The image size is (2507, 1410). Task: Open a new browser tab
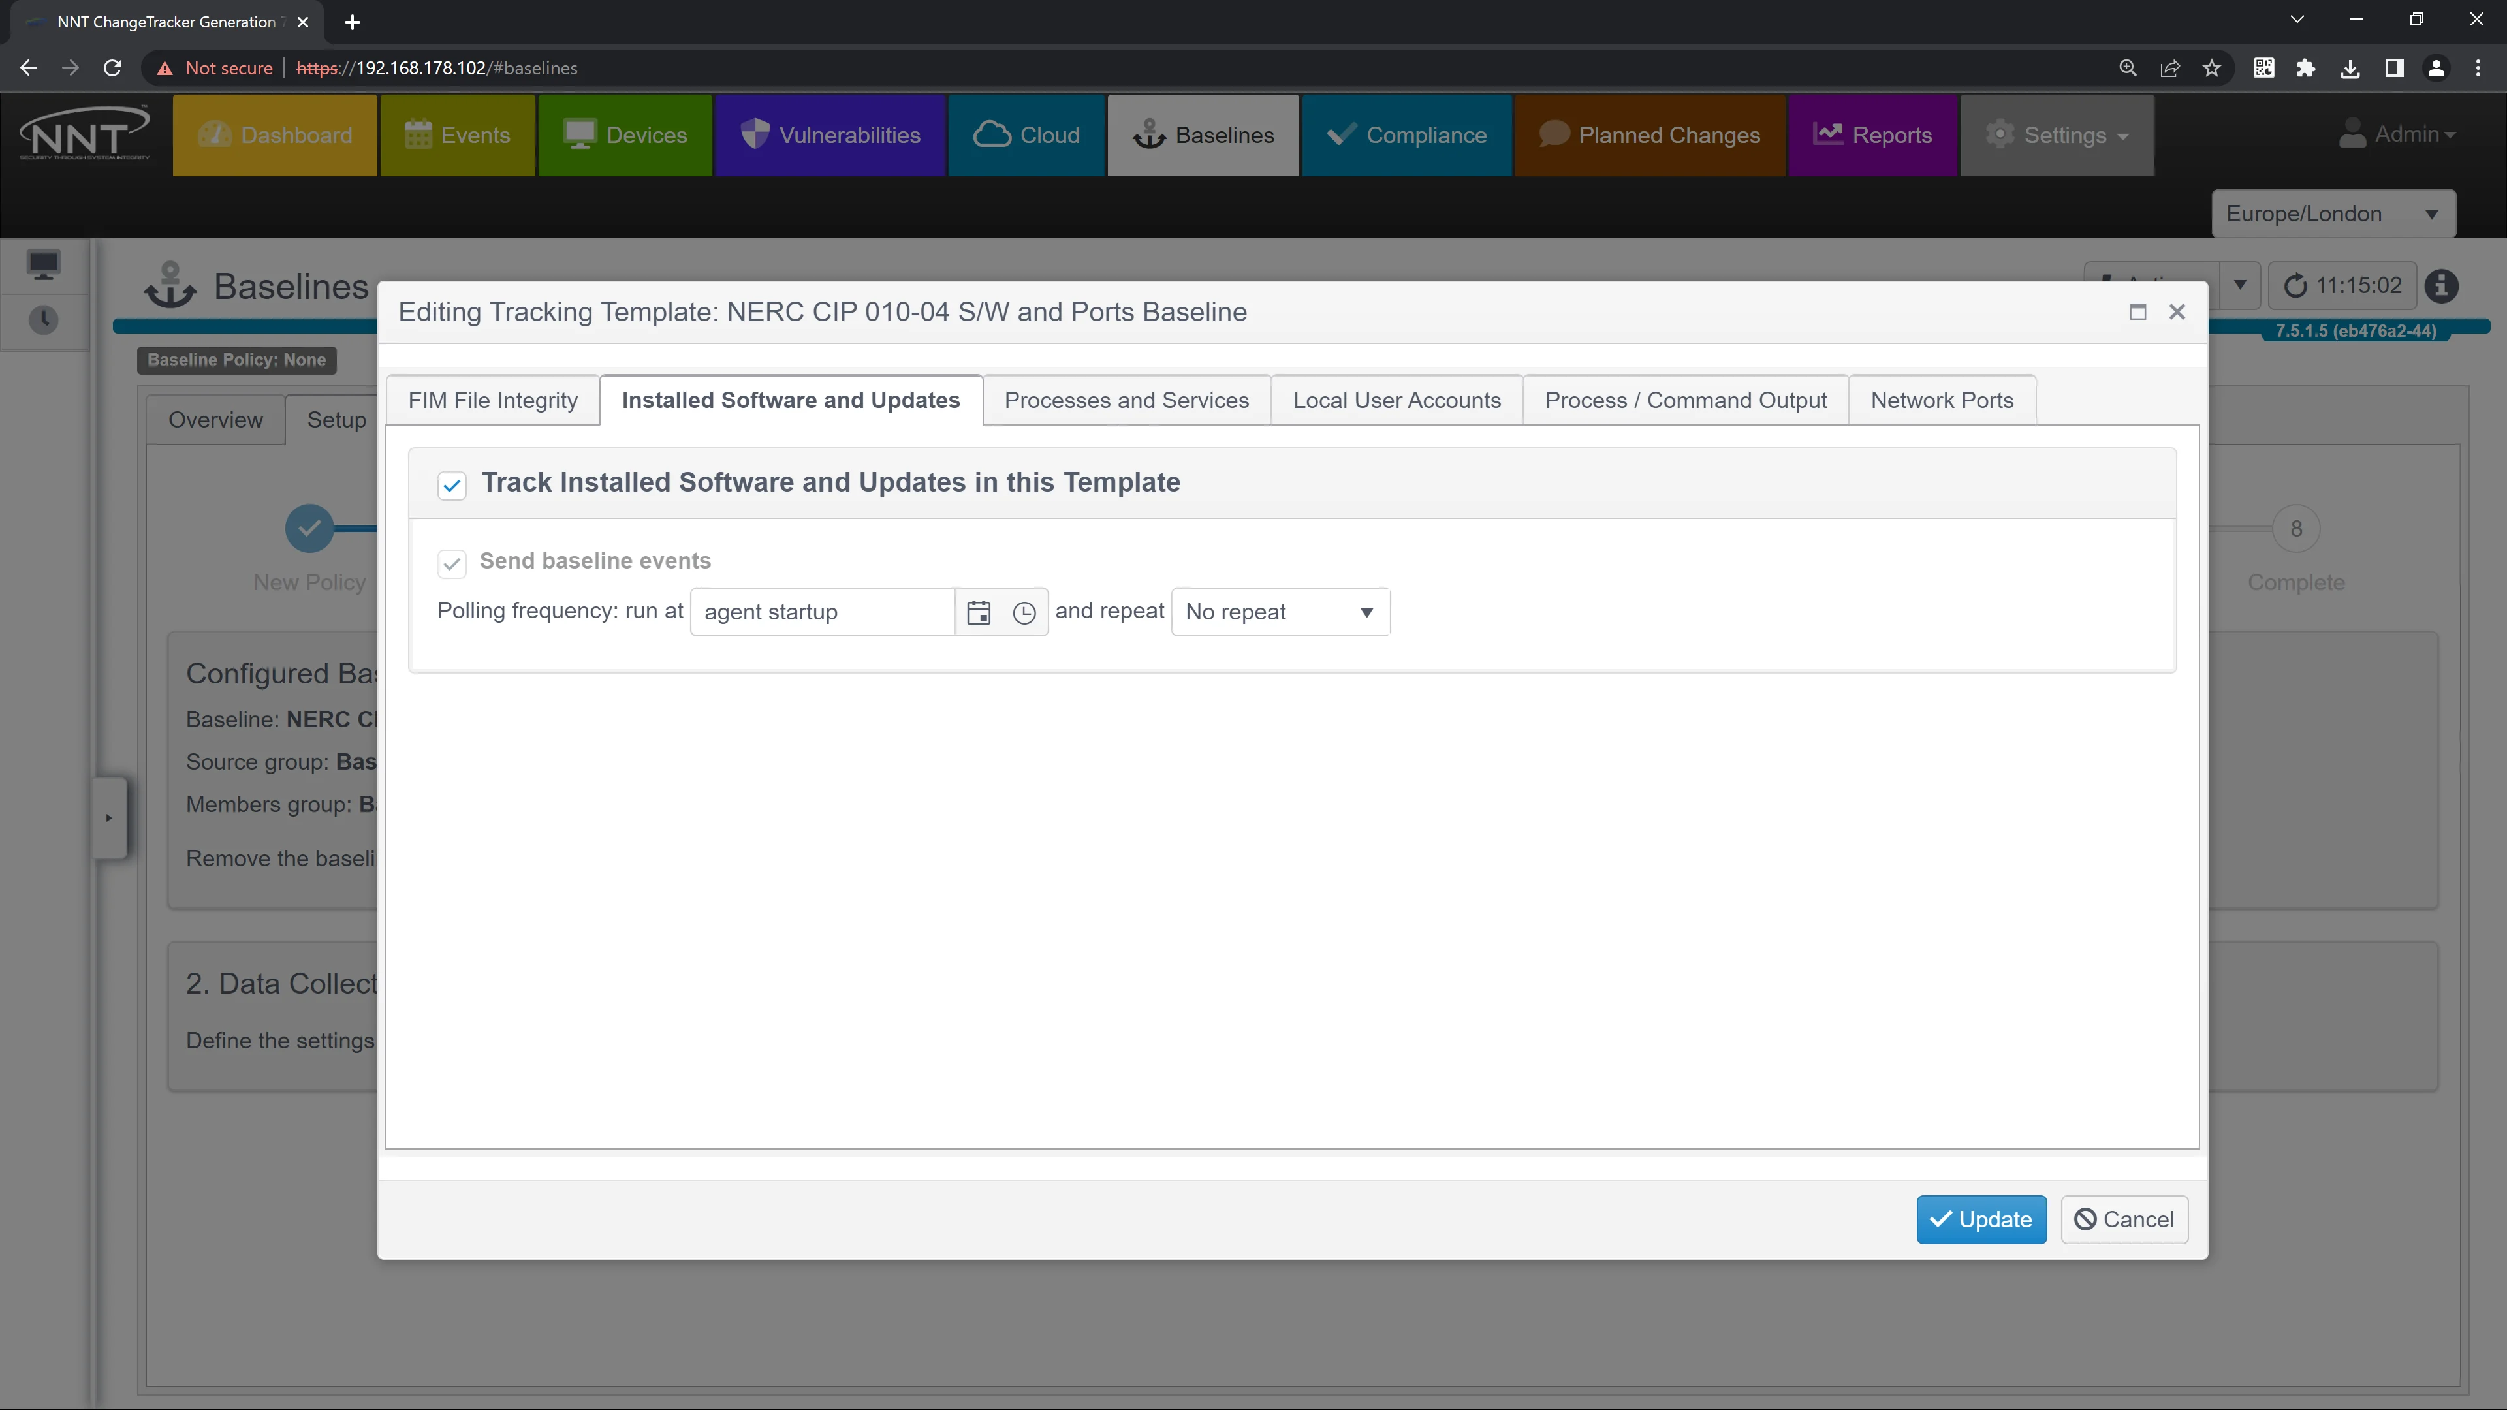click(353, 22)
